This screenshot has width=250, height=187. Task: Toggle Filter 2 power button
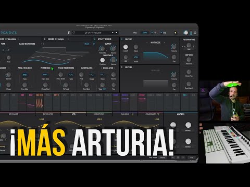click(x=122, y=67)
